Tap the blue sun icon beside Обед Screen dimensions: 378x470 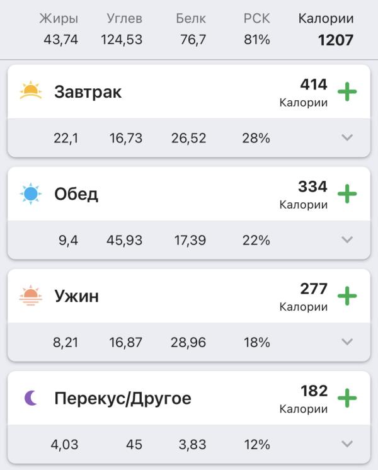pos(30,194)
